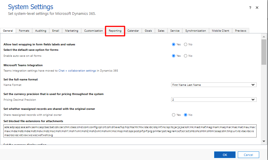Image resolution: width=268 pixels, height=160 pixels.
Task: Click the vertical scrollbar thumb
Action: [264, 52]
